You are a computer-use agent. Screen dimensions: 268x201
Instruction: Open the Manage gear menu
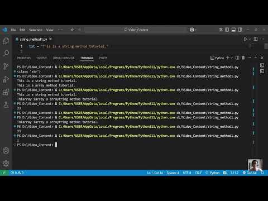click(6, 163)
